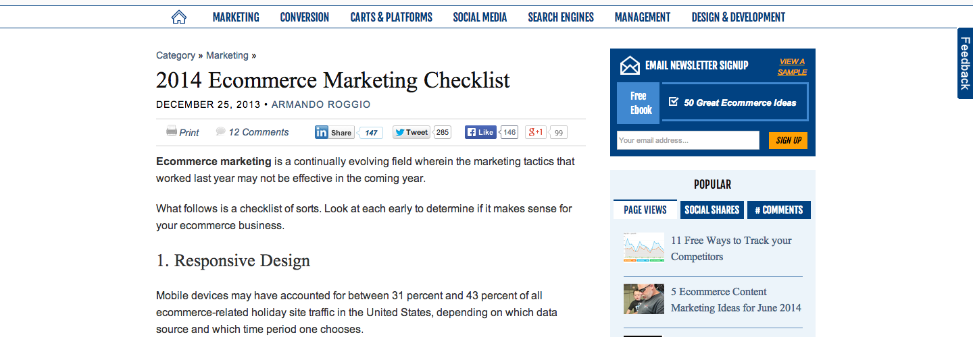Switch to the # Comments tab
973x337 pixels.
pos(779,210)
